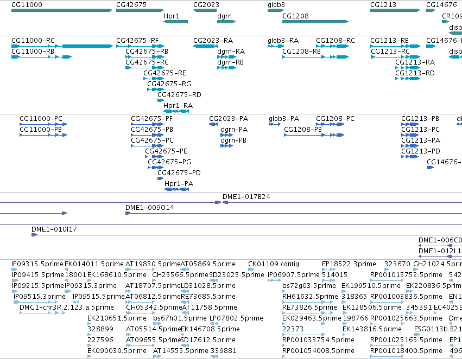The image size is (462, 359).
Task: Click transcript CG1213-RB
Action: 389,41
